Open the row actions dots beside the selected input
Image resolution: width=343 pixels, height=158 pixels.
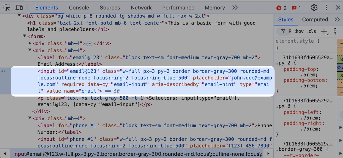coord(3,71)
